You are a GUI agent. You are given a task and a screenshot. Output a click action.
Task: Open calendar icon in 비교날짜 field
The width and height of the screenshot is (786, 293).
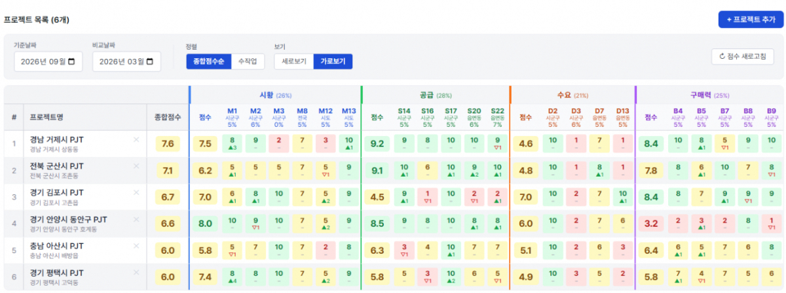coord(150,61)
